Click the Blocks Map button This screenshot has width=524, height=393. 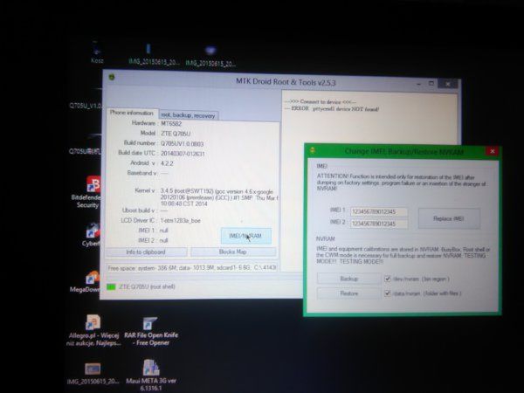[233, 252]
